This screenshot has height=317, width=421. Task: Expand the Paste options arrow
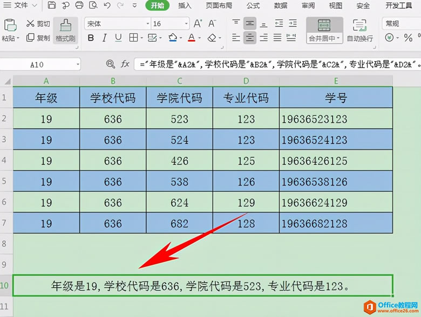click(18, 38)
